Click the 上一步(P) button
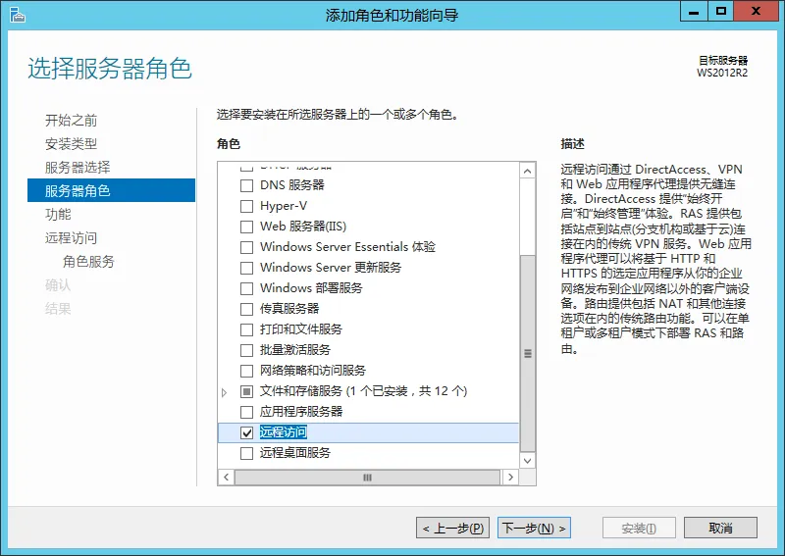 (453, 528)
